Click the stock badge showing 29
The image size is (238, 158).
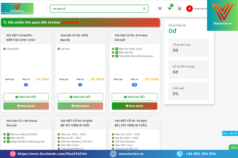(134, 85)
